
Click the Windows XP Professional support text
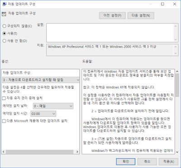tap(102, 47)
